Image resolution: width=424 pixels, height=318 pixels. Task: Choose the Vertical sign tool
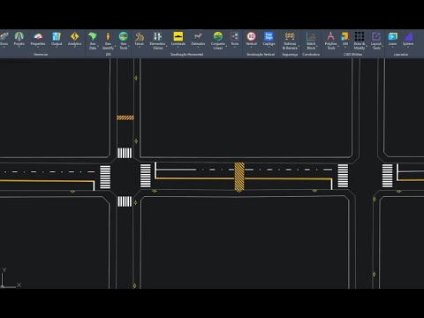(251, 39)
